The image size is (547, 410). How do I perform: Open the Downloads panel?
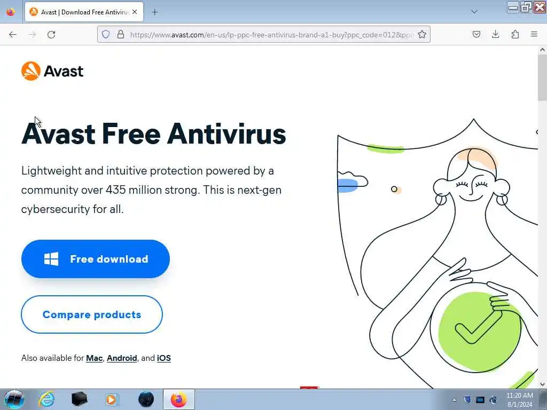495,34
